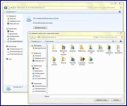Expand the Библиотеки breadcrumb arrow in the main window
The height and width of the screenshot is (106, 127).
[26, 8]
